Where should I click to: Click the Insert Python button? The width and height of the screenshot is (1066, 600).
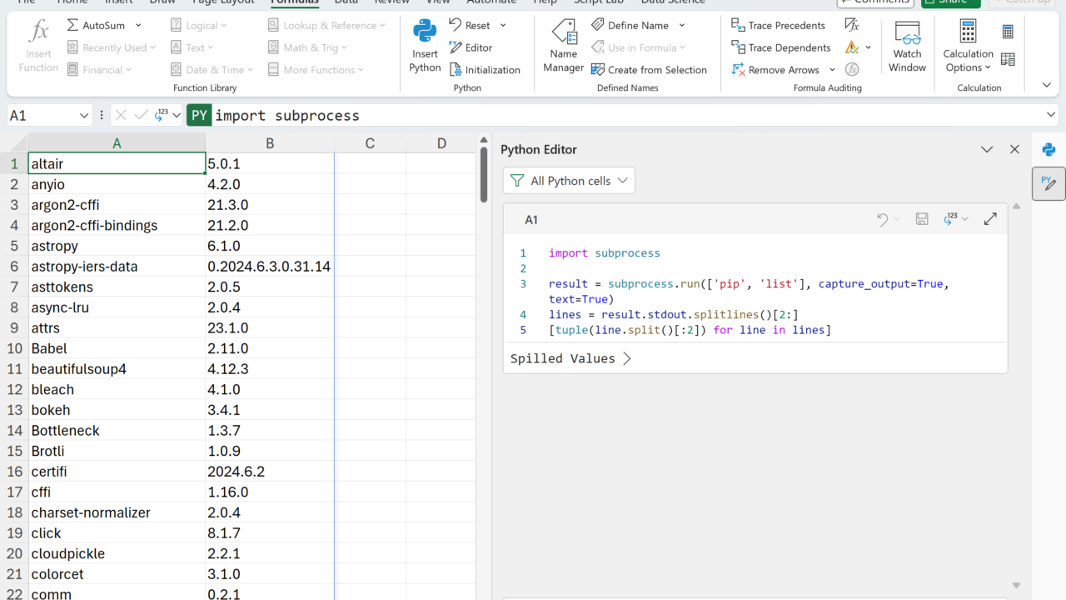pos(425,47)
